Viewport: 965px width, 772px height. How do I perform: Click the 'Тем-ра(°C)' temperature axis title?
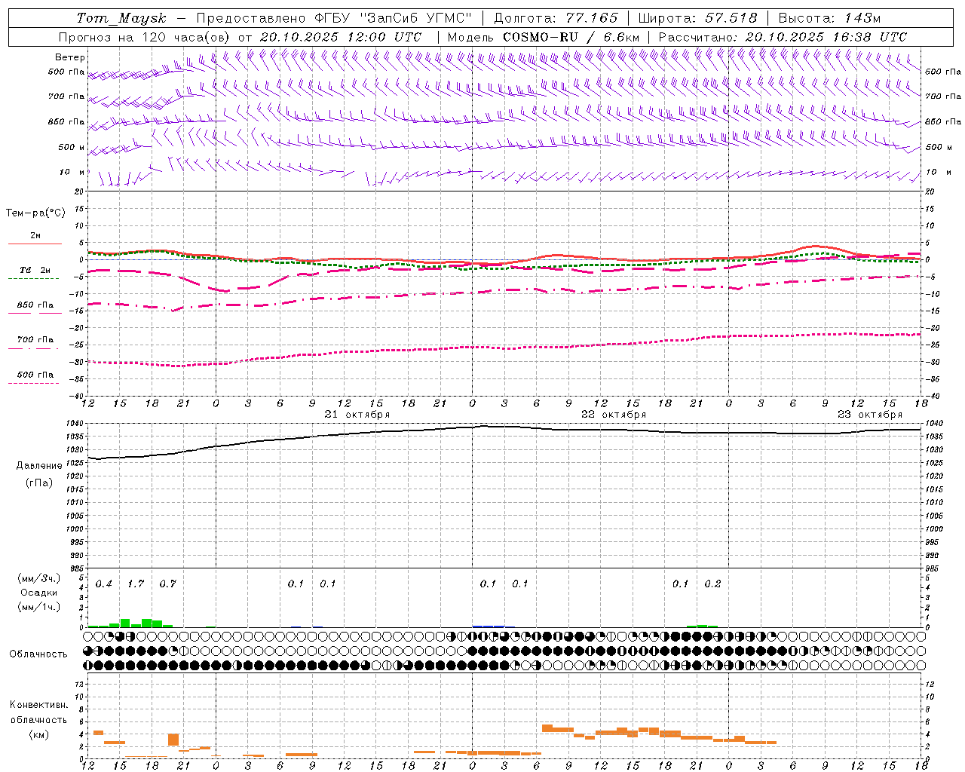pyautogui.click(x=35, y=213)
